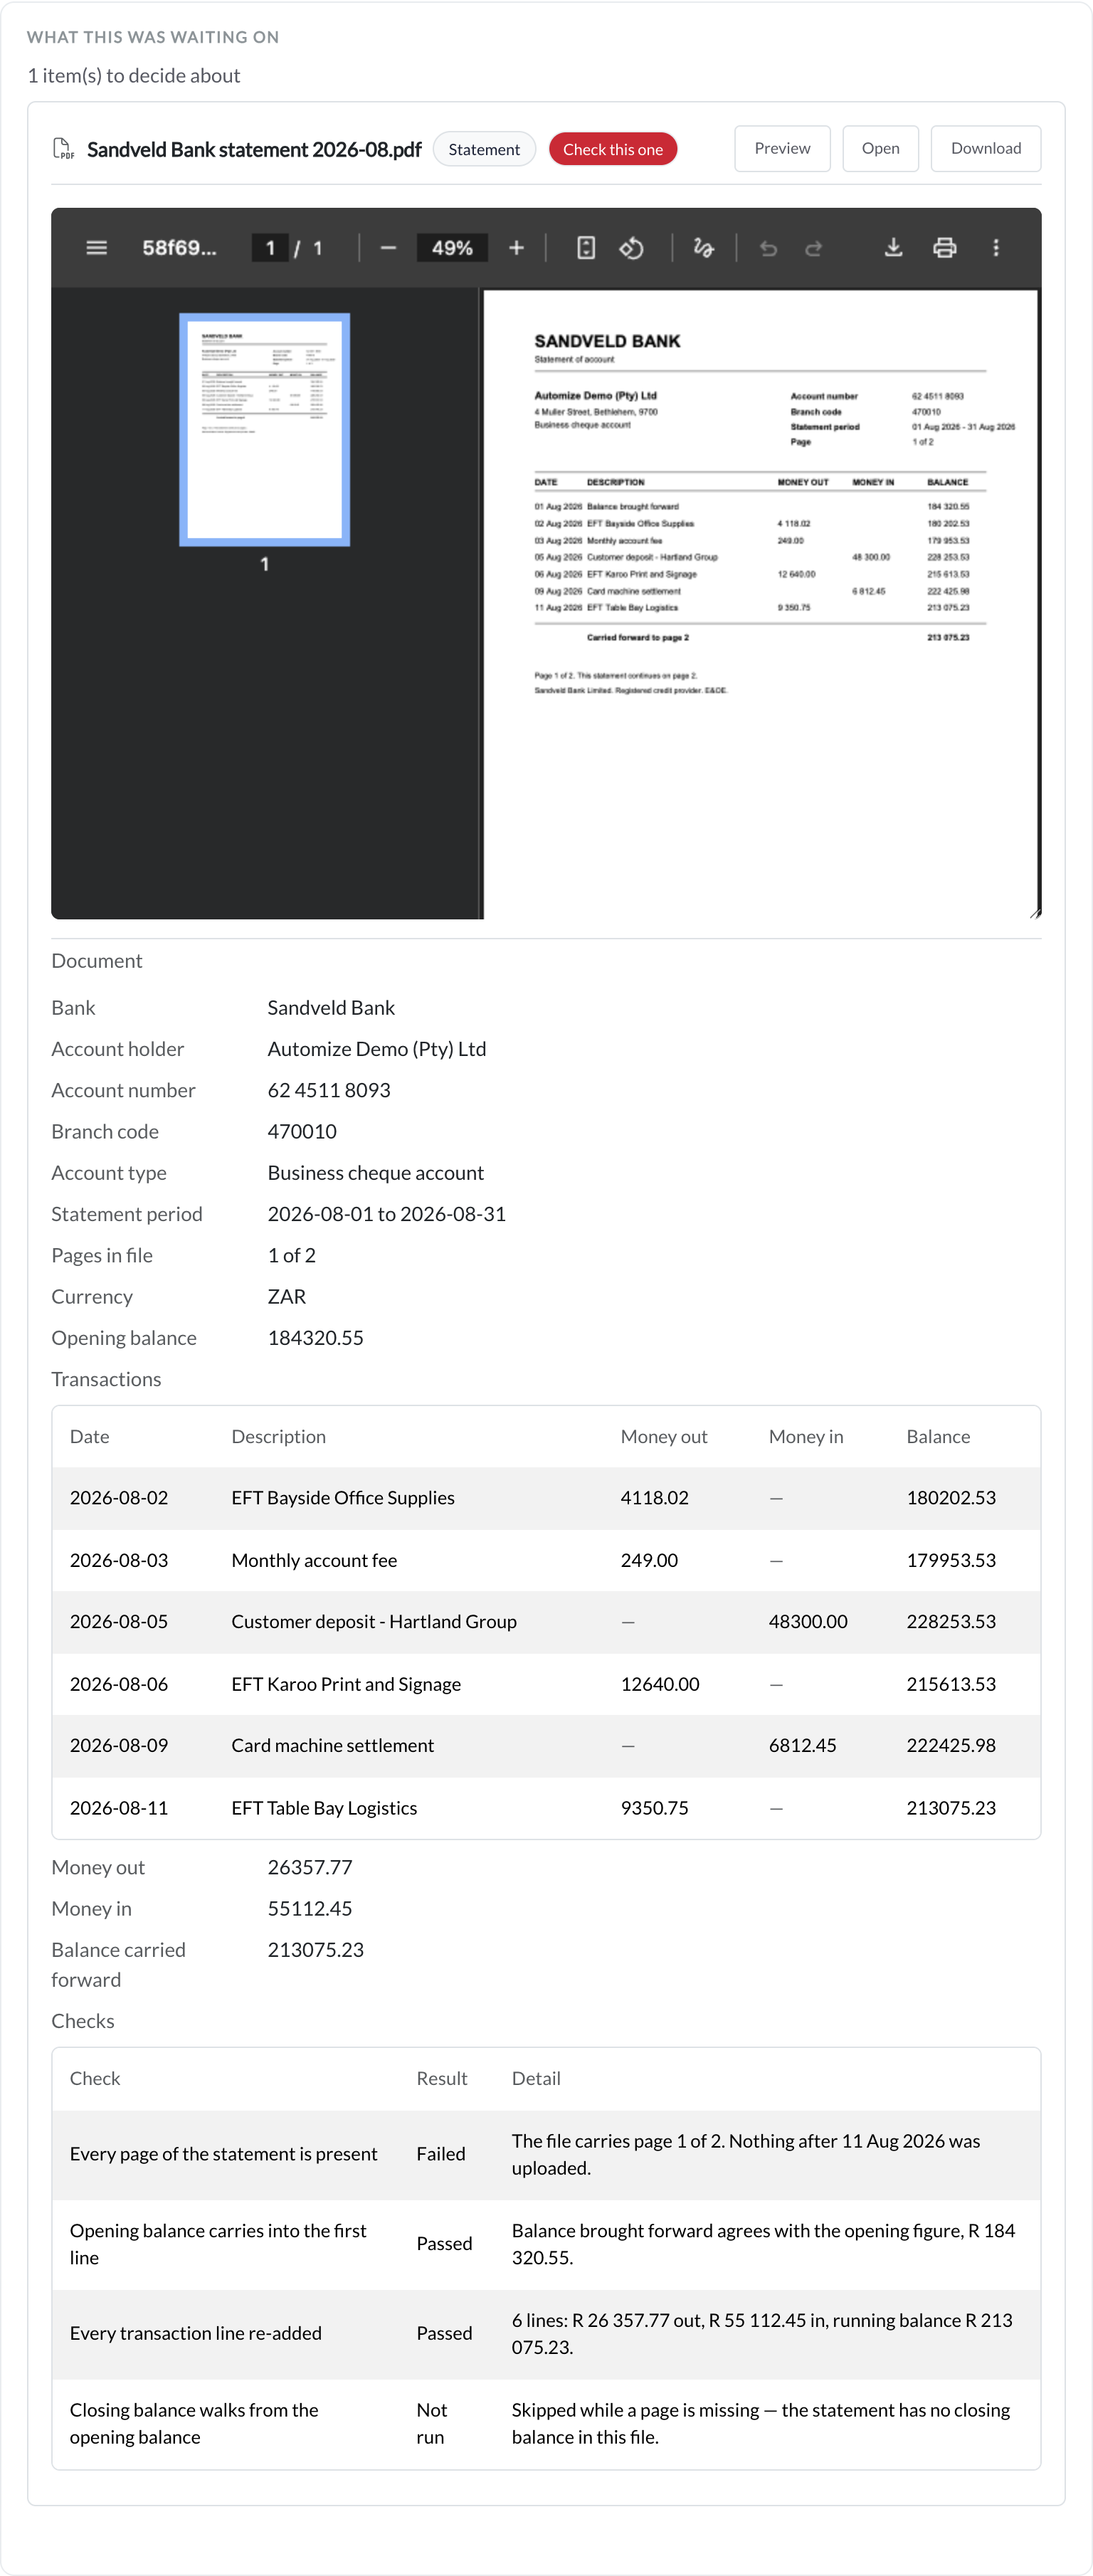Screen dimensions: 1093x2576
Task: Rotate the page counterclockwise icon
Action: click(x=631, y=248)
